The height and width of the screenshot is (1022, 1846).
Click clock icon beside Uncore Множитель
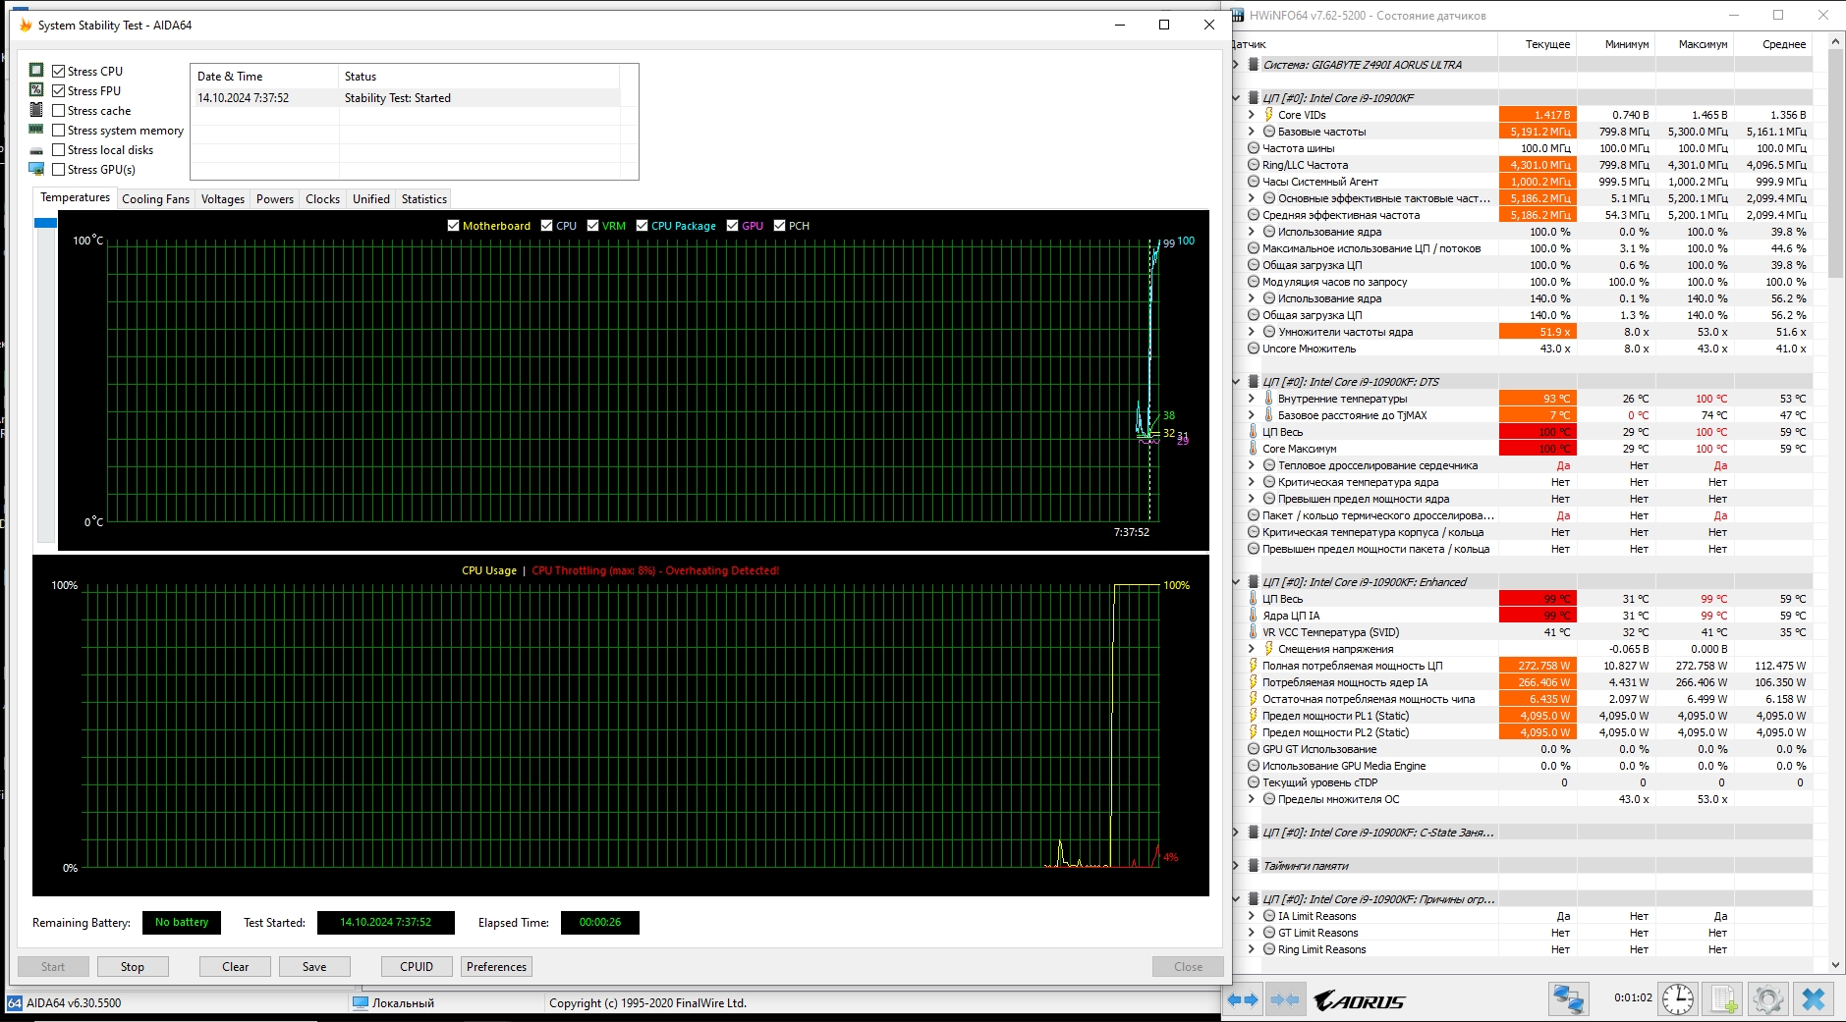tap(1254, 349)
